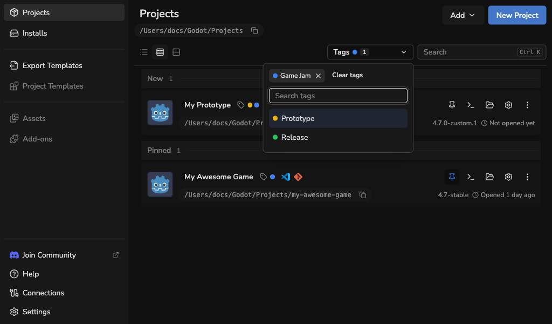The width and height of the screenshot is (552, 324).
Task: Open terminal for My Prototype
Action: point(471,105)
